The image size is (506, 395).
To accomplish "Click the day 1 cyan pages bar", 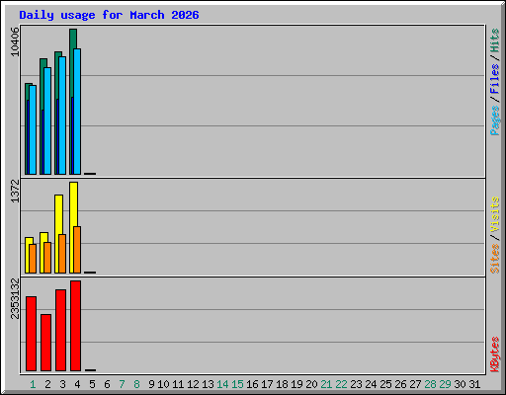I will [x=33, y=129].
